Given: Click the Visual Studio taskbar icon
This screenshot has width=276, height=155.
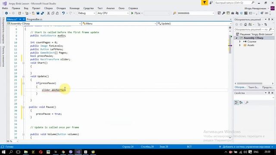Looking at the screenshot, I should [78, 152].
